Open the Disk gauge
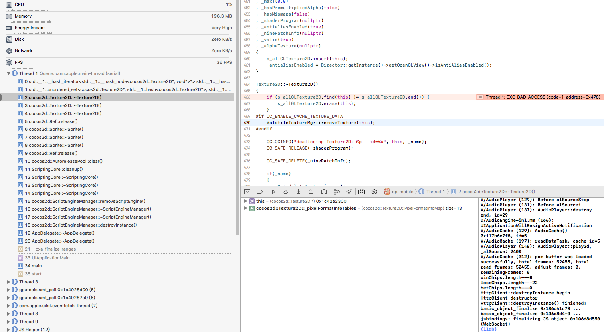The width and height of the screenshot is (604, 332). pyautogui.click(x=119, y=40)
